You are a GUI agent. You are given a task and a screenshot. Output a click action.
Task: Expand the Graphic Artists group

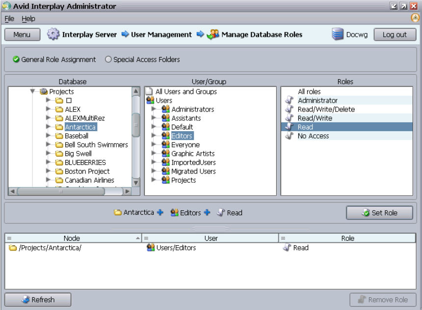click(x=154, y=153)
